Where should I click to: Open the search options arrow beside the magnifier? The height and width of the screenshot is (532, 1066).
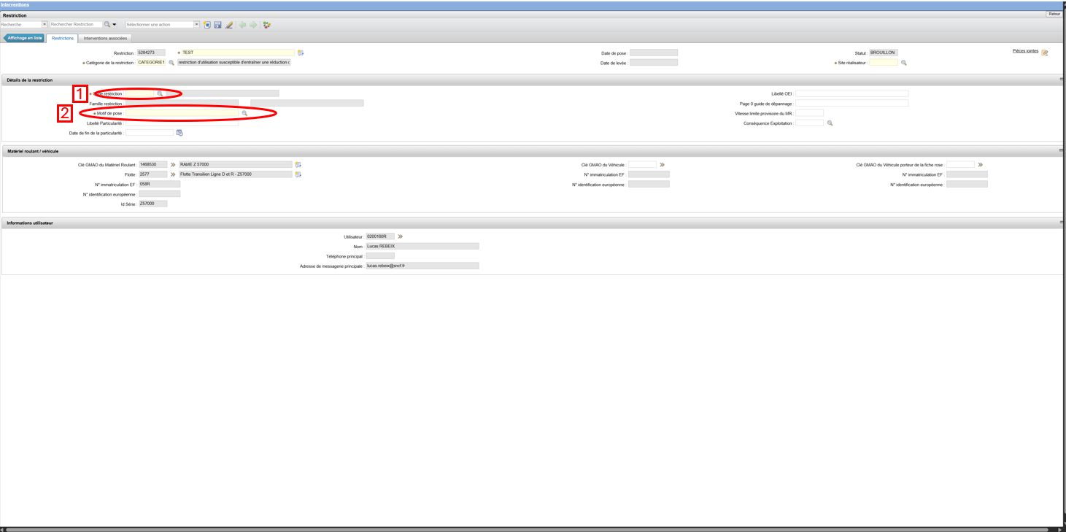[x=115, y=25]
